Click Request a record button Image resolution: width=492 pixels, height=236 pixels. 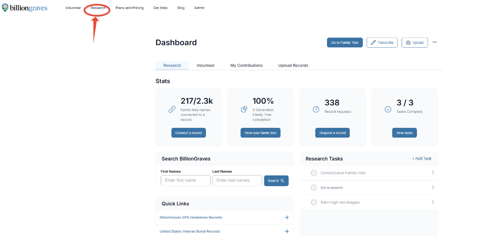coord(333,133)
